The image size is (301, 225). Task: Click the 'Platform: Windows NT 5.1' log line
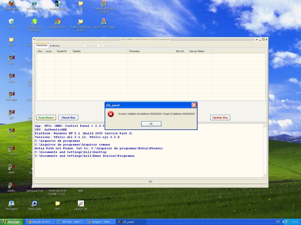(x=84, y=133)
